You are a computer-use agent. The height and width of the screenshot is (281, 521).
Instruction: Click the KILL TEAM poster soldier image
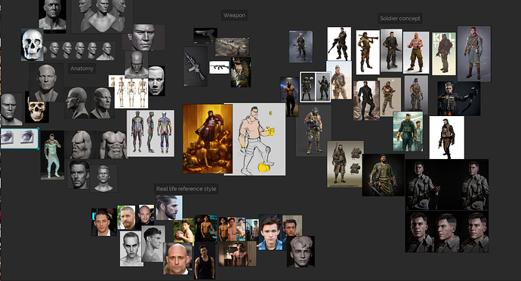[443, 53]
